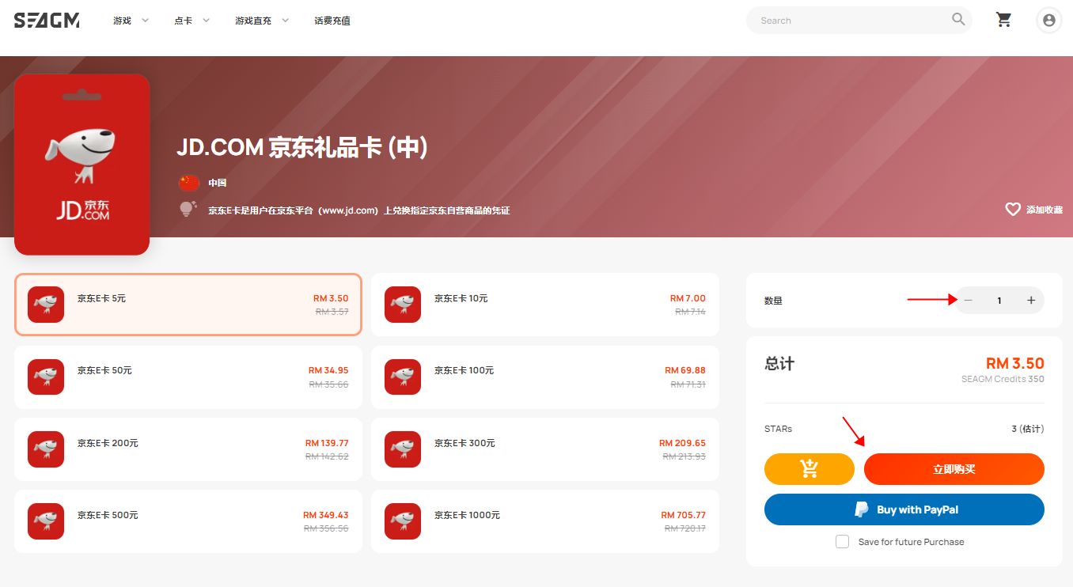Screen dimensions: 1073x587
Task: Go to 话费充值 page
Action: tap(332, 21)
